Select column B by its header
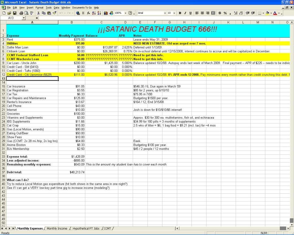 [x=71, y=22]
